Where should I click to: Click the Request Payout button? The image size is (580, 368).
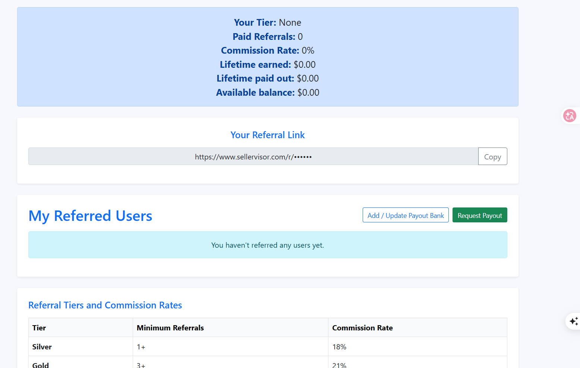tap(480, 215)
